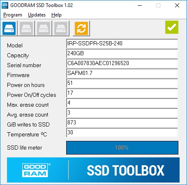Click the Serial number field
The image size is (187, 185).
click(122, 63)
